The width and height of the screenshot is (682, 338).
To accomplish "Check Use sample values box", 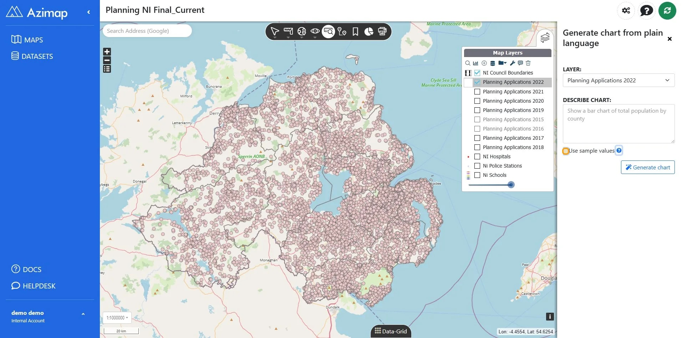I will pos(566,151).
